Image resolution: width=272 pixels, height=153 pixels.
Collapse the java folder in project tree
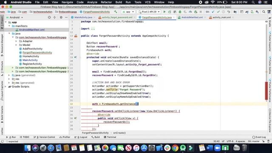click(x=9, y=34)
